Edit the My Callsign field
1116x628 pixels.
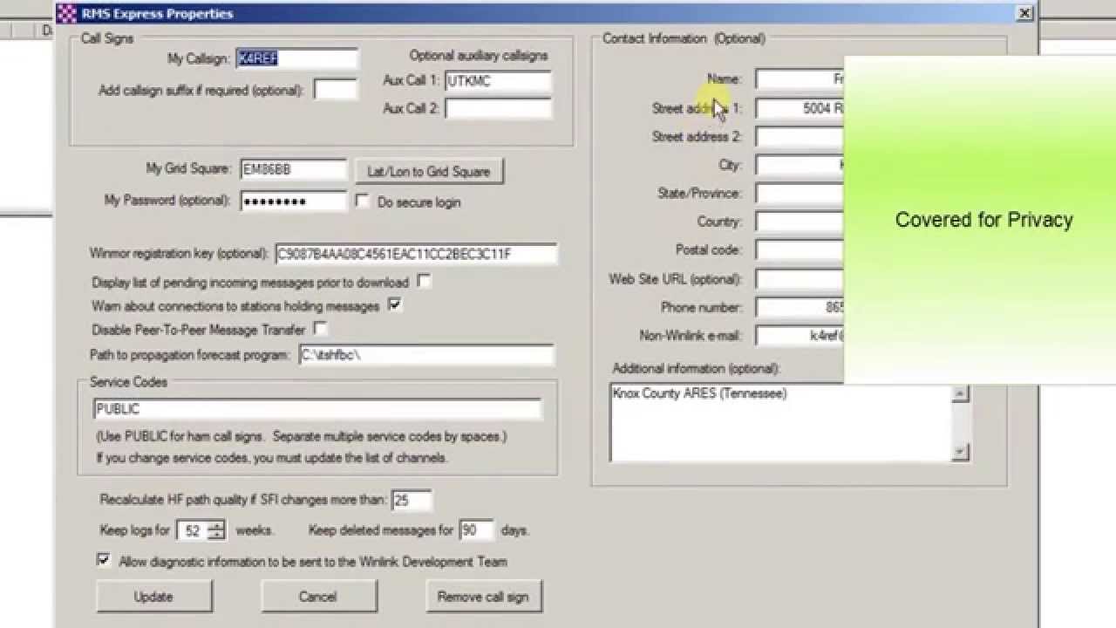[296, 59]
